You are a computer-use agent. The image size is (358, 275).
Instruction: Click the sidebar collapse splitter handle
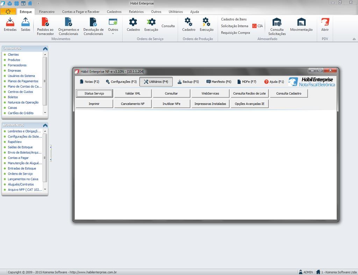50,153
